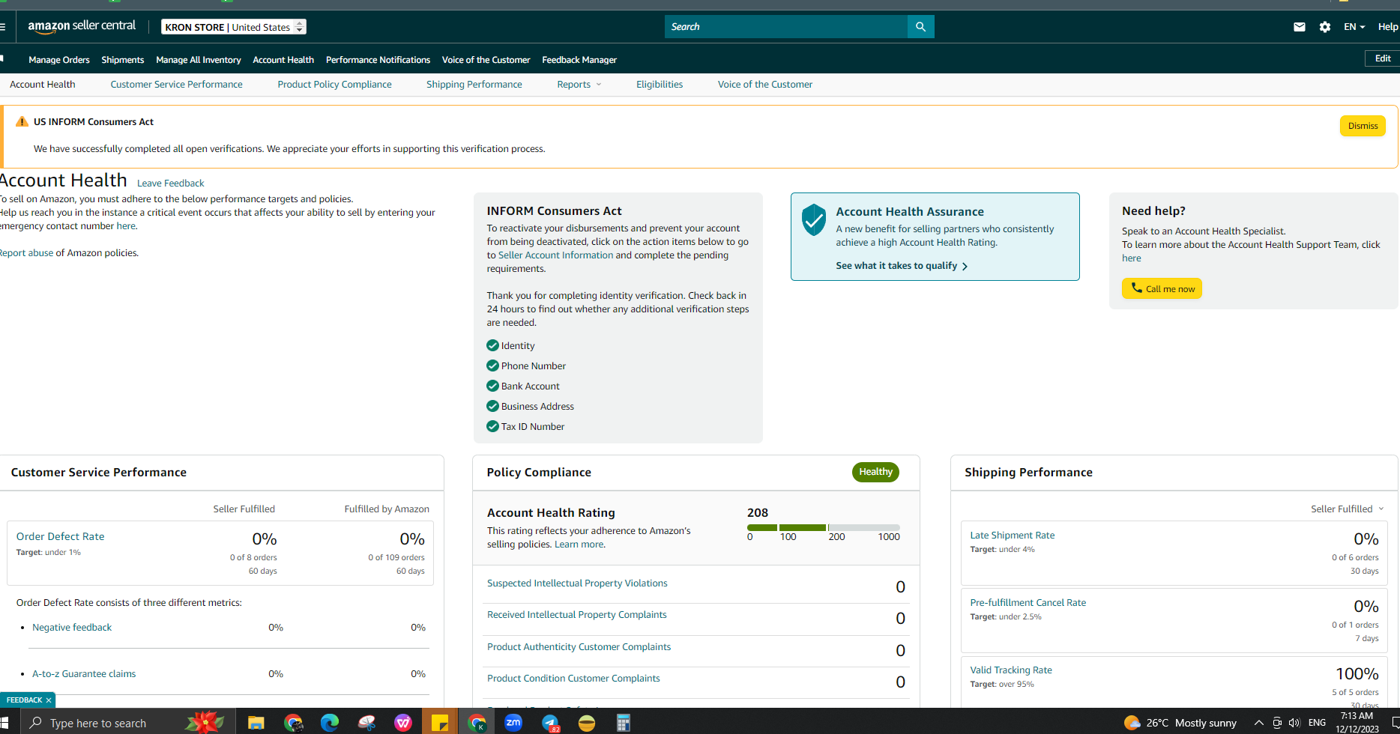Open File Explorer from the taskbar
1400x734 pixels.
256,723
